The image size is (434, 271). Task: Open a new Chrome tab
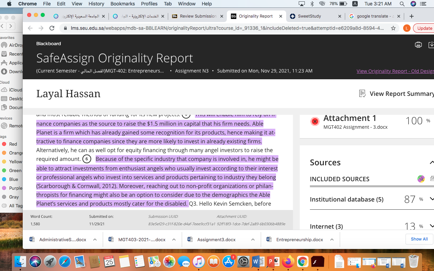pos(412,16)
